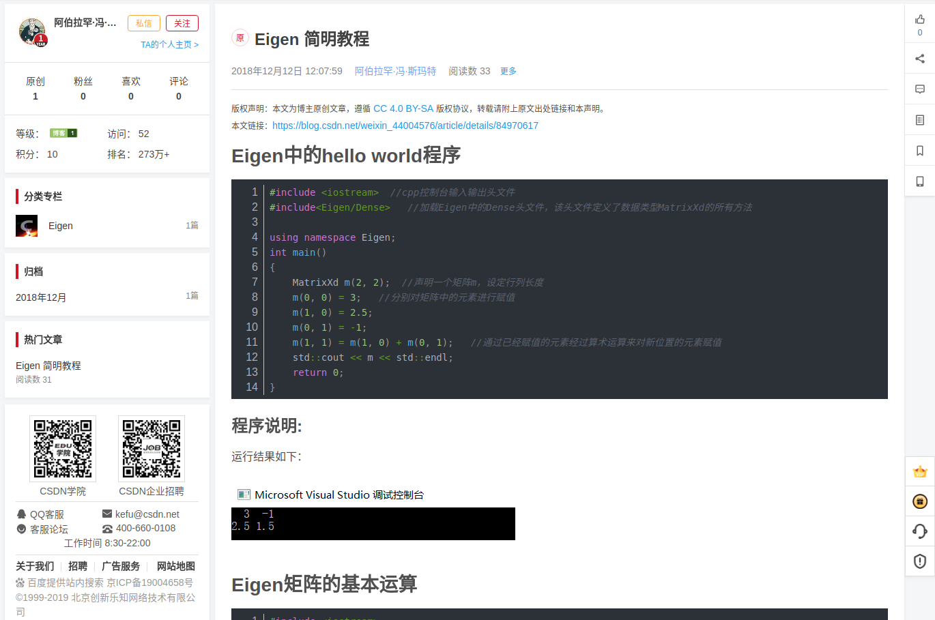Open the comments speech-bubble icon
The width and height of the screenshot is (935, 620).
pos(920,89)
